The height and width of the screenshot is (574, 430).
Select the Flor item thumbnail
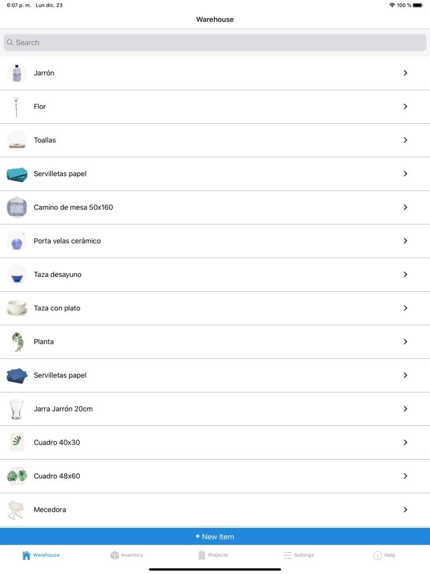(17, 106)
